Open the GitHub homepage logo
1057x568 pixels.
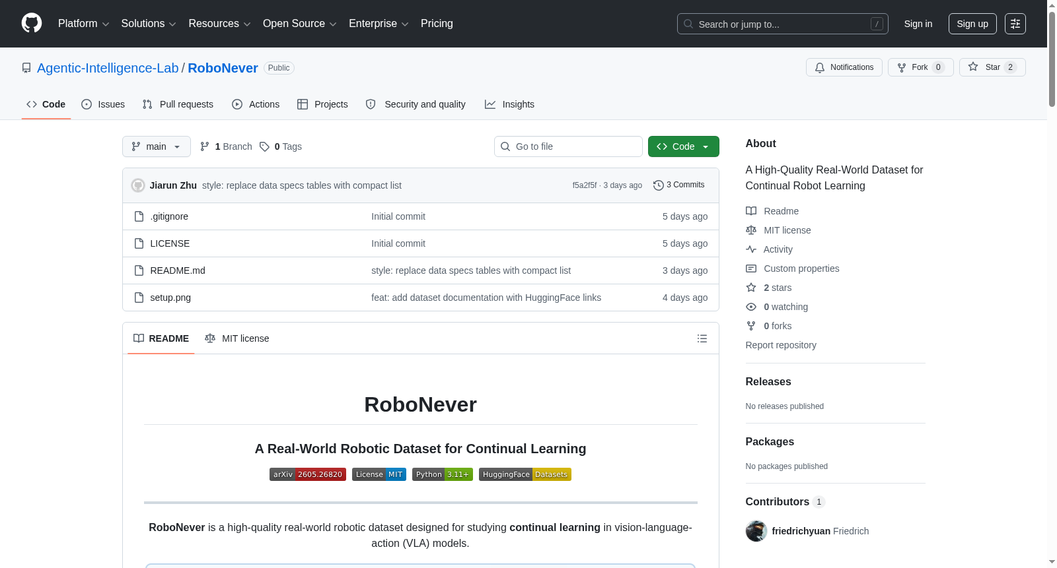[x=32, y=24]
